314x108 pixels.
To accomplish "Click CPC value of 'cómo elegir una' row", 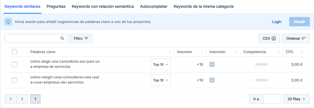I will point(297,64).
